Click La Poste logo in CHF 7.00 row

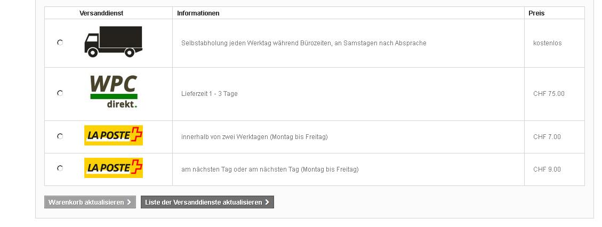click(x=114, y=135)
